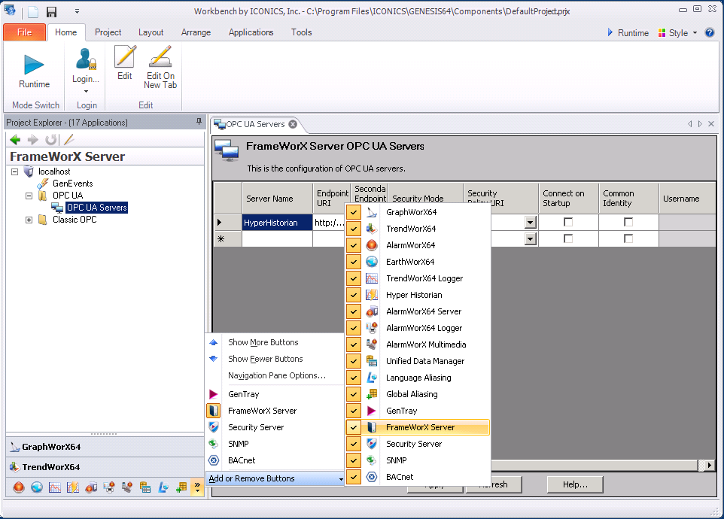Click the green back arrow in Project Explorer
Viewport: 724px width, 519px height.
click(15, 140)
